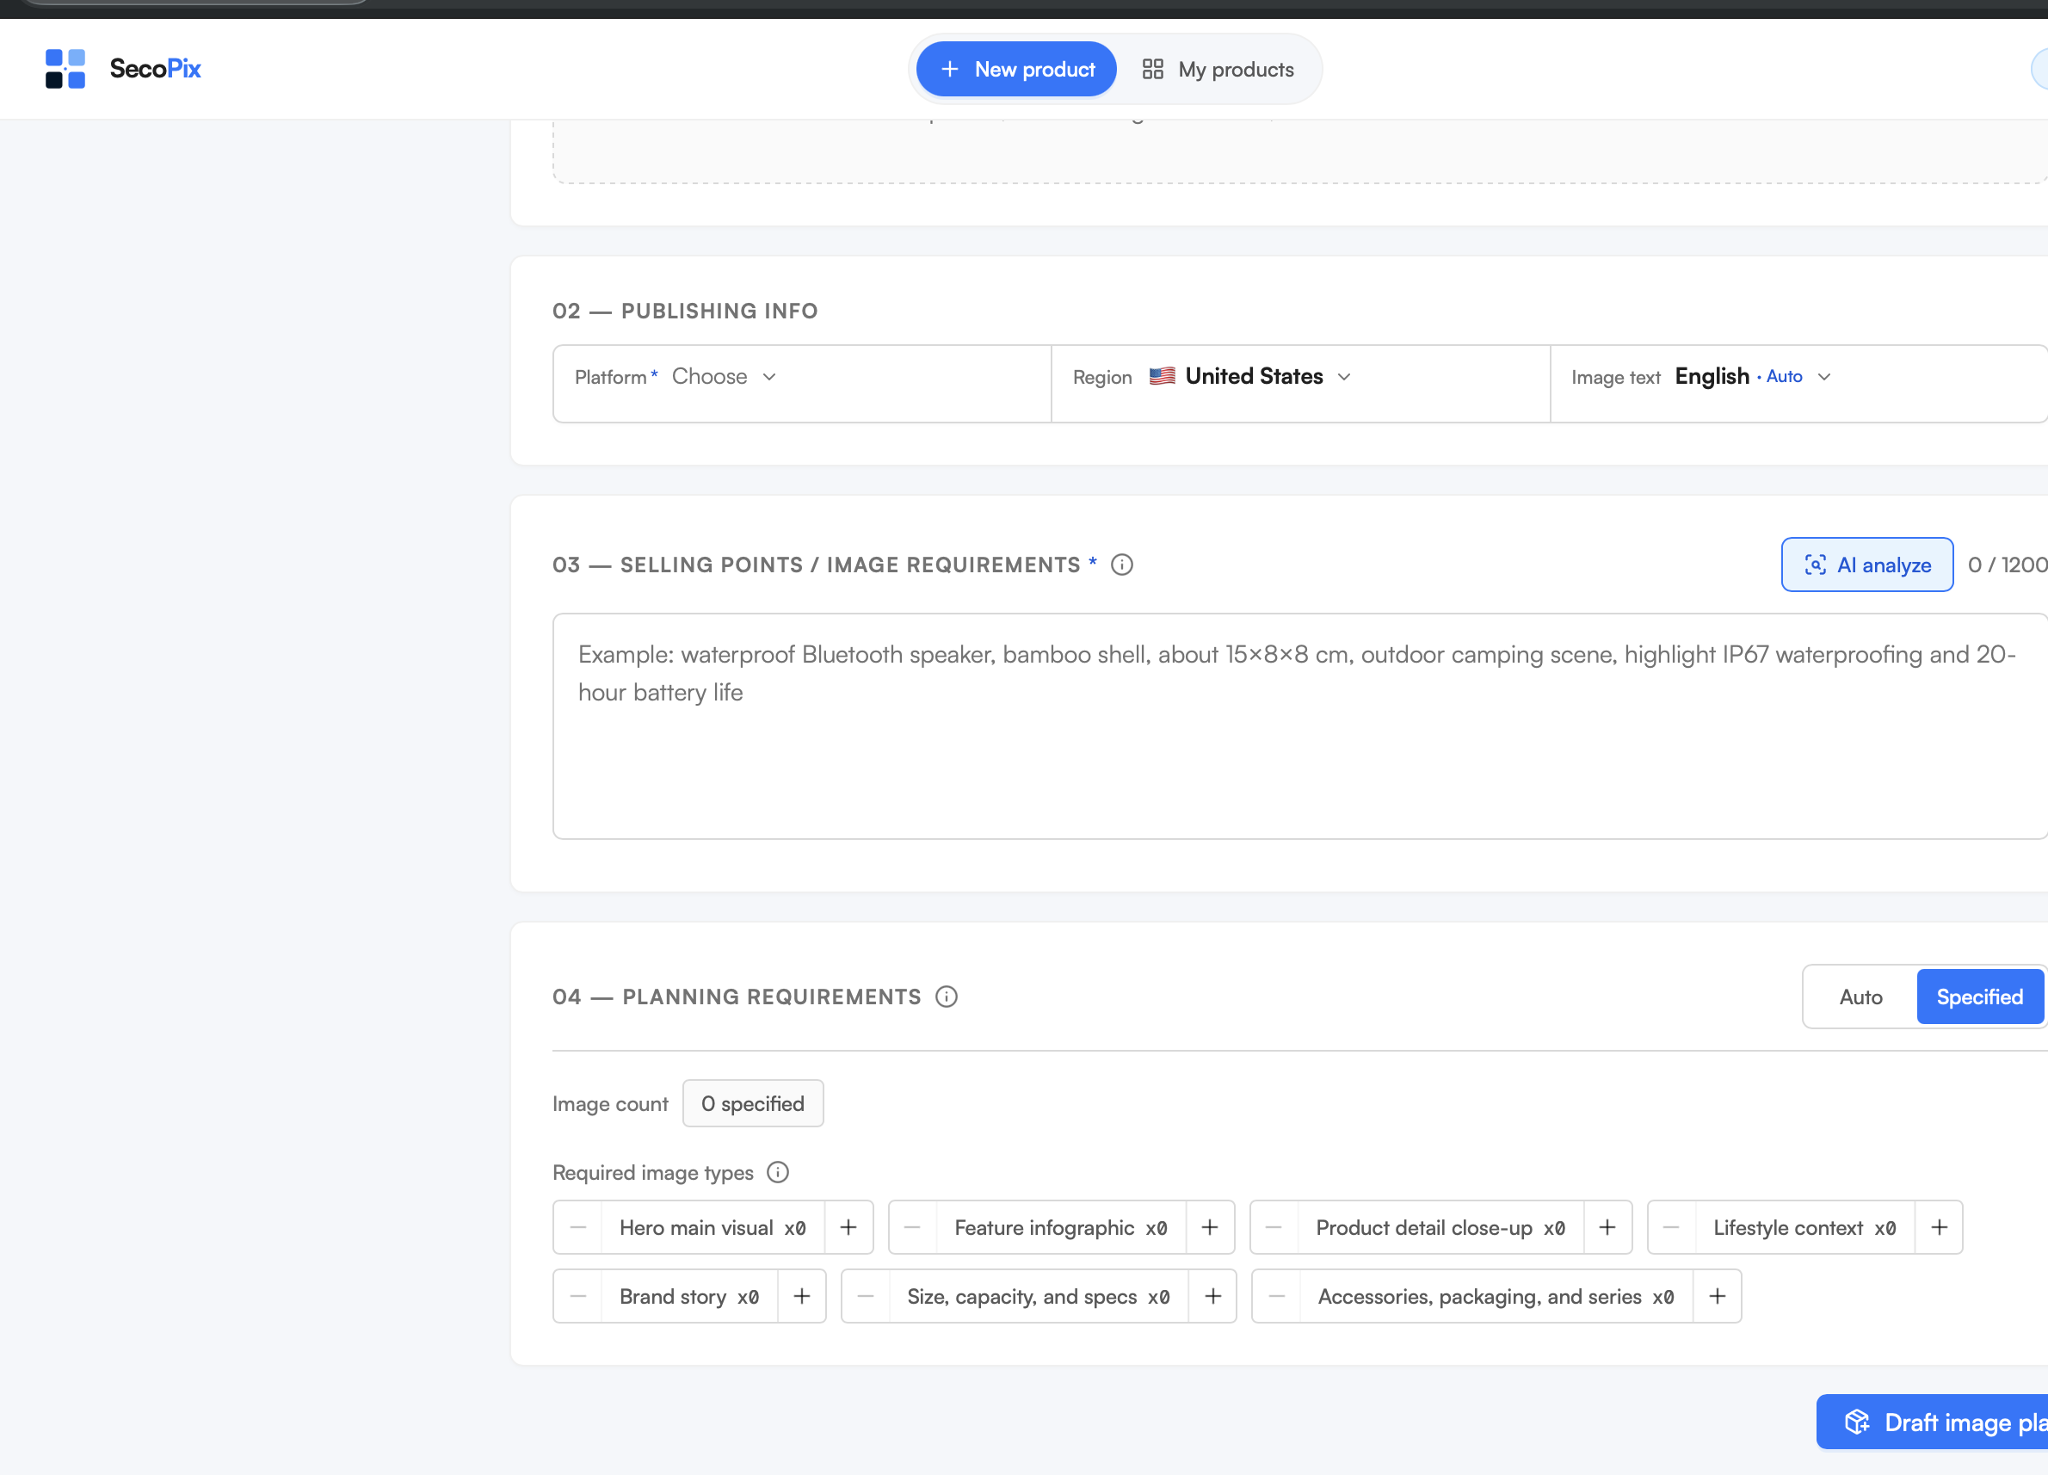The width and height of the screenshot is (2048, 1475).
Task: Increase Hero main visual count with plus
Action: coord(848,1227)
